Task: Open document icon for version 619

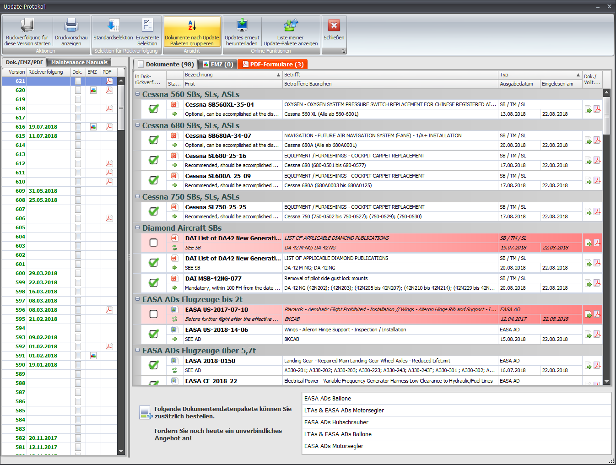Action: click(x=78, y=99)
